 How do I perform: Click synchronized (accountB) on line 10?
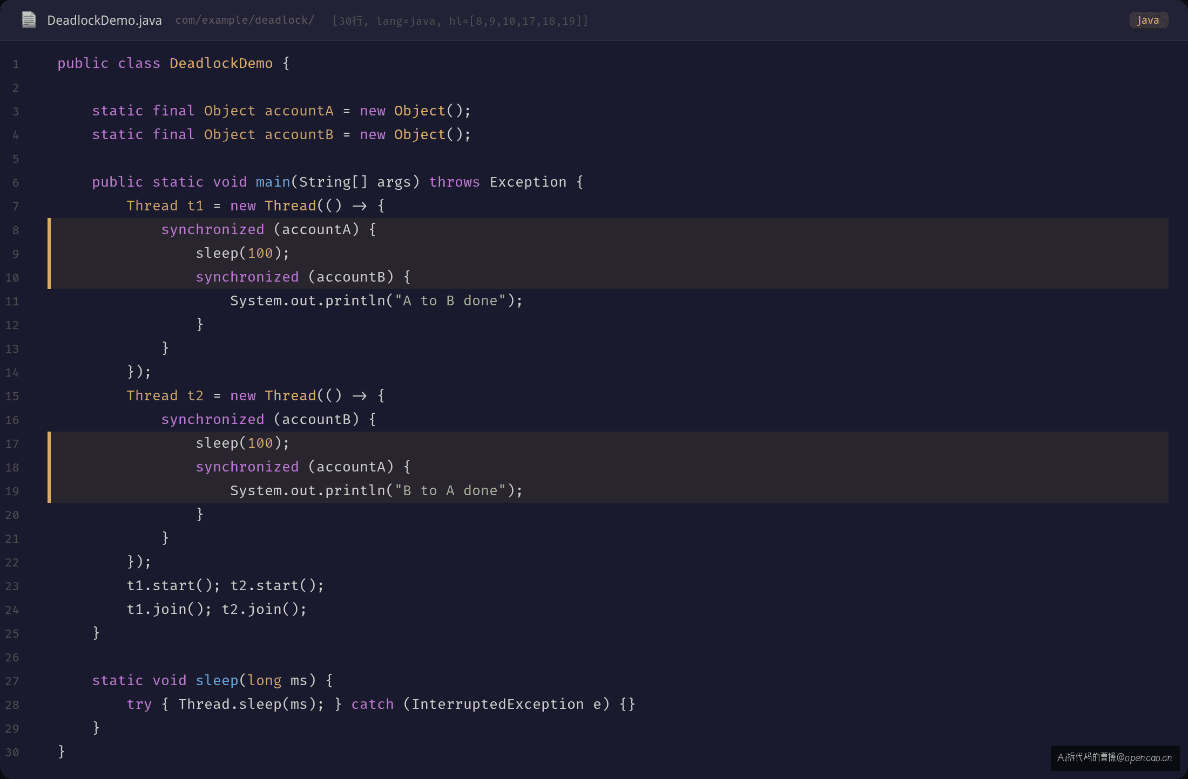click(x=295, y=277)
